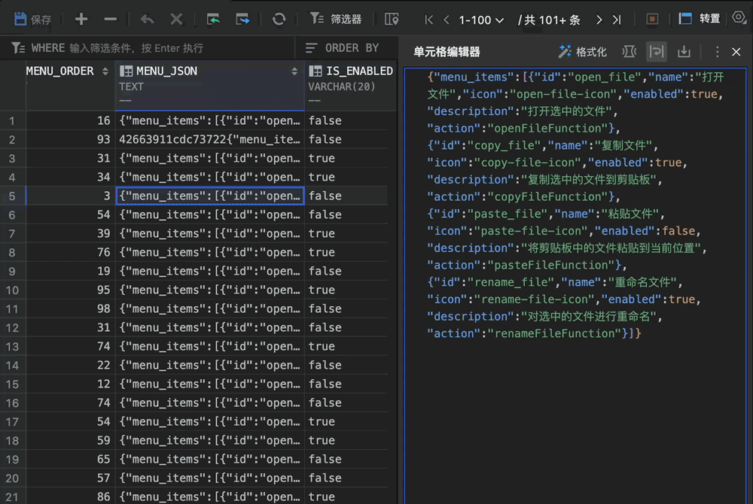Viewport: 753px width, 504px height.
Task: Open the cell editor more options menu
Action: tap(717, 52)
